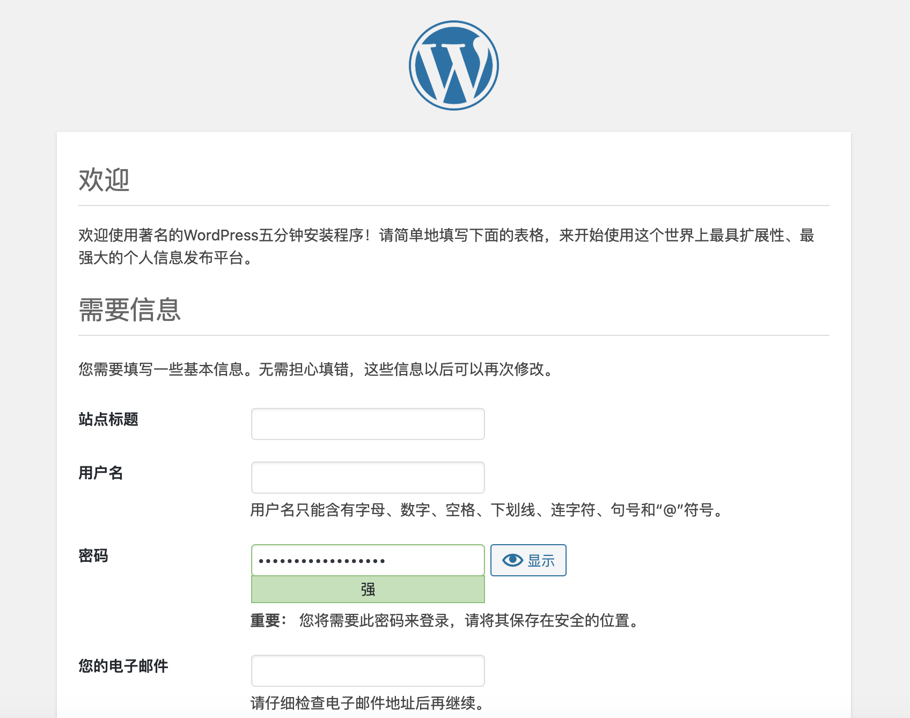
Task: Toggle password visibility with the 显示 button
Action: click(x=528, y=560)
